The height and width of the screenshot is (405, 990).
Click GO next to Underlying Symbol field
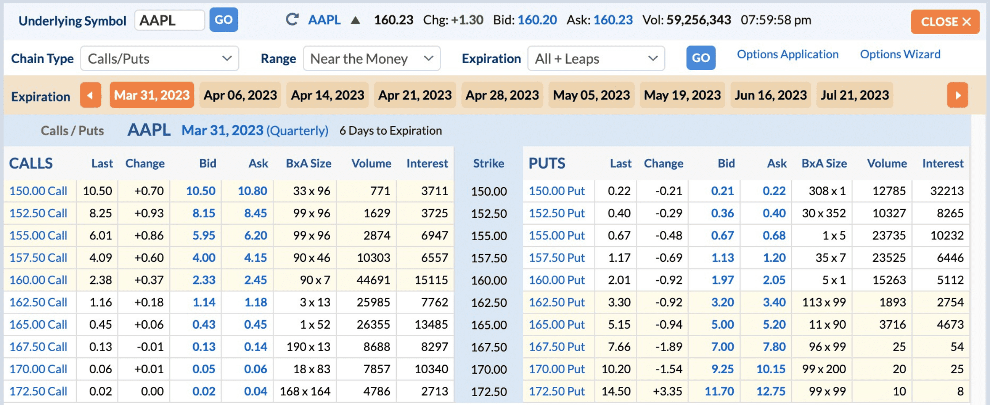[224, 20]
